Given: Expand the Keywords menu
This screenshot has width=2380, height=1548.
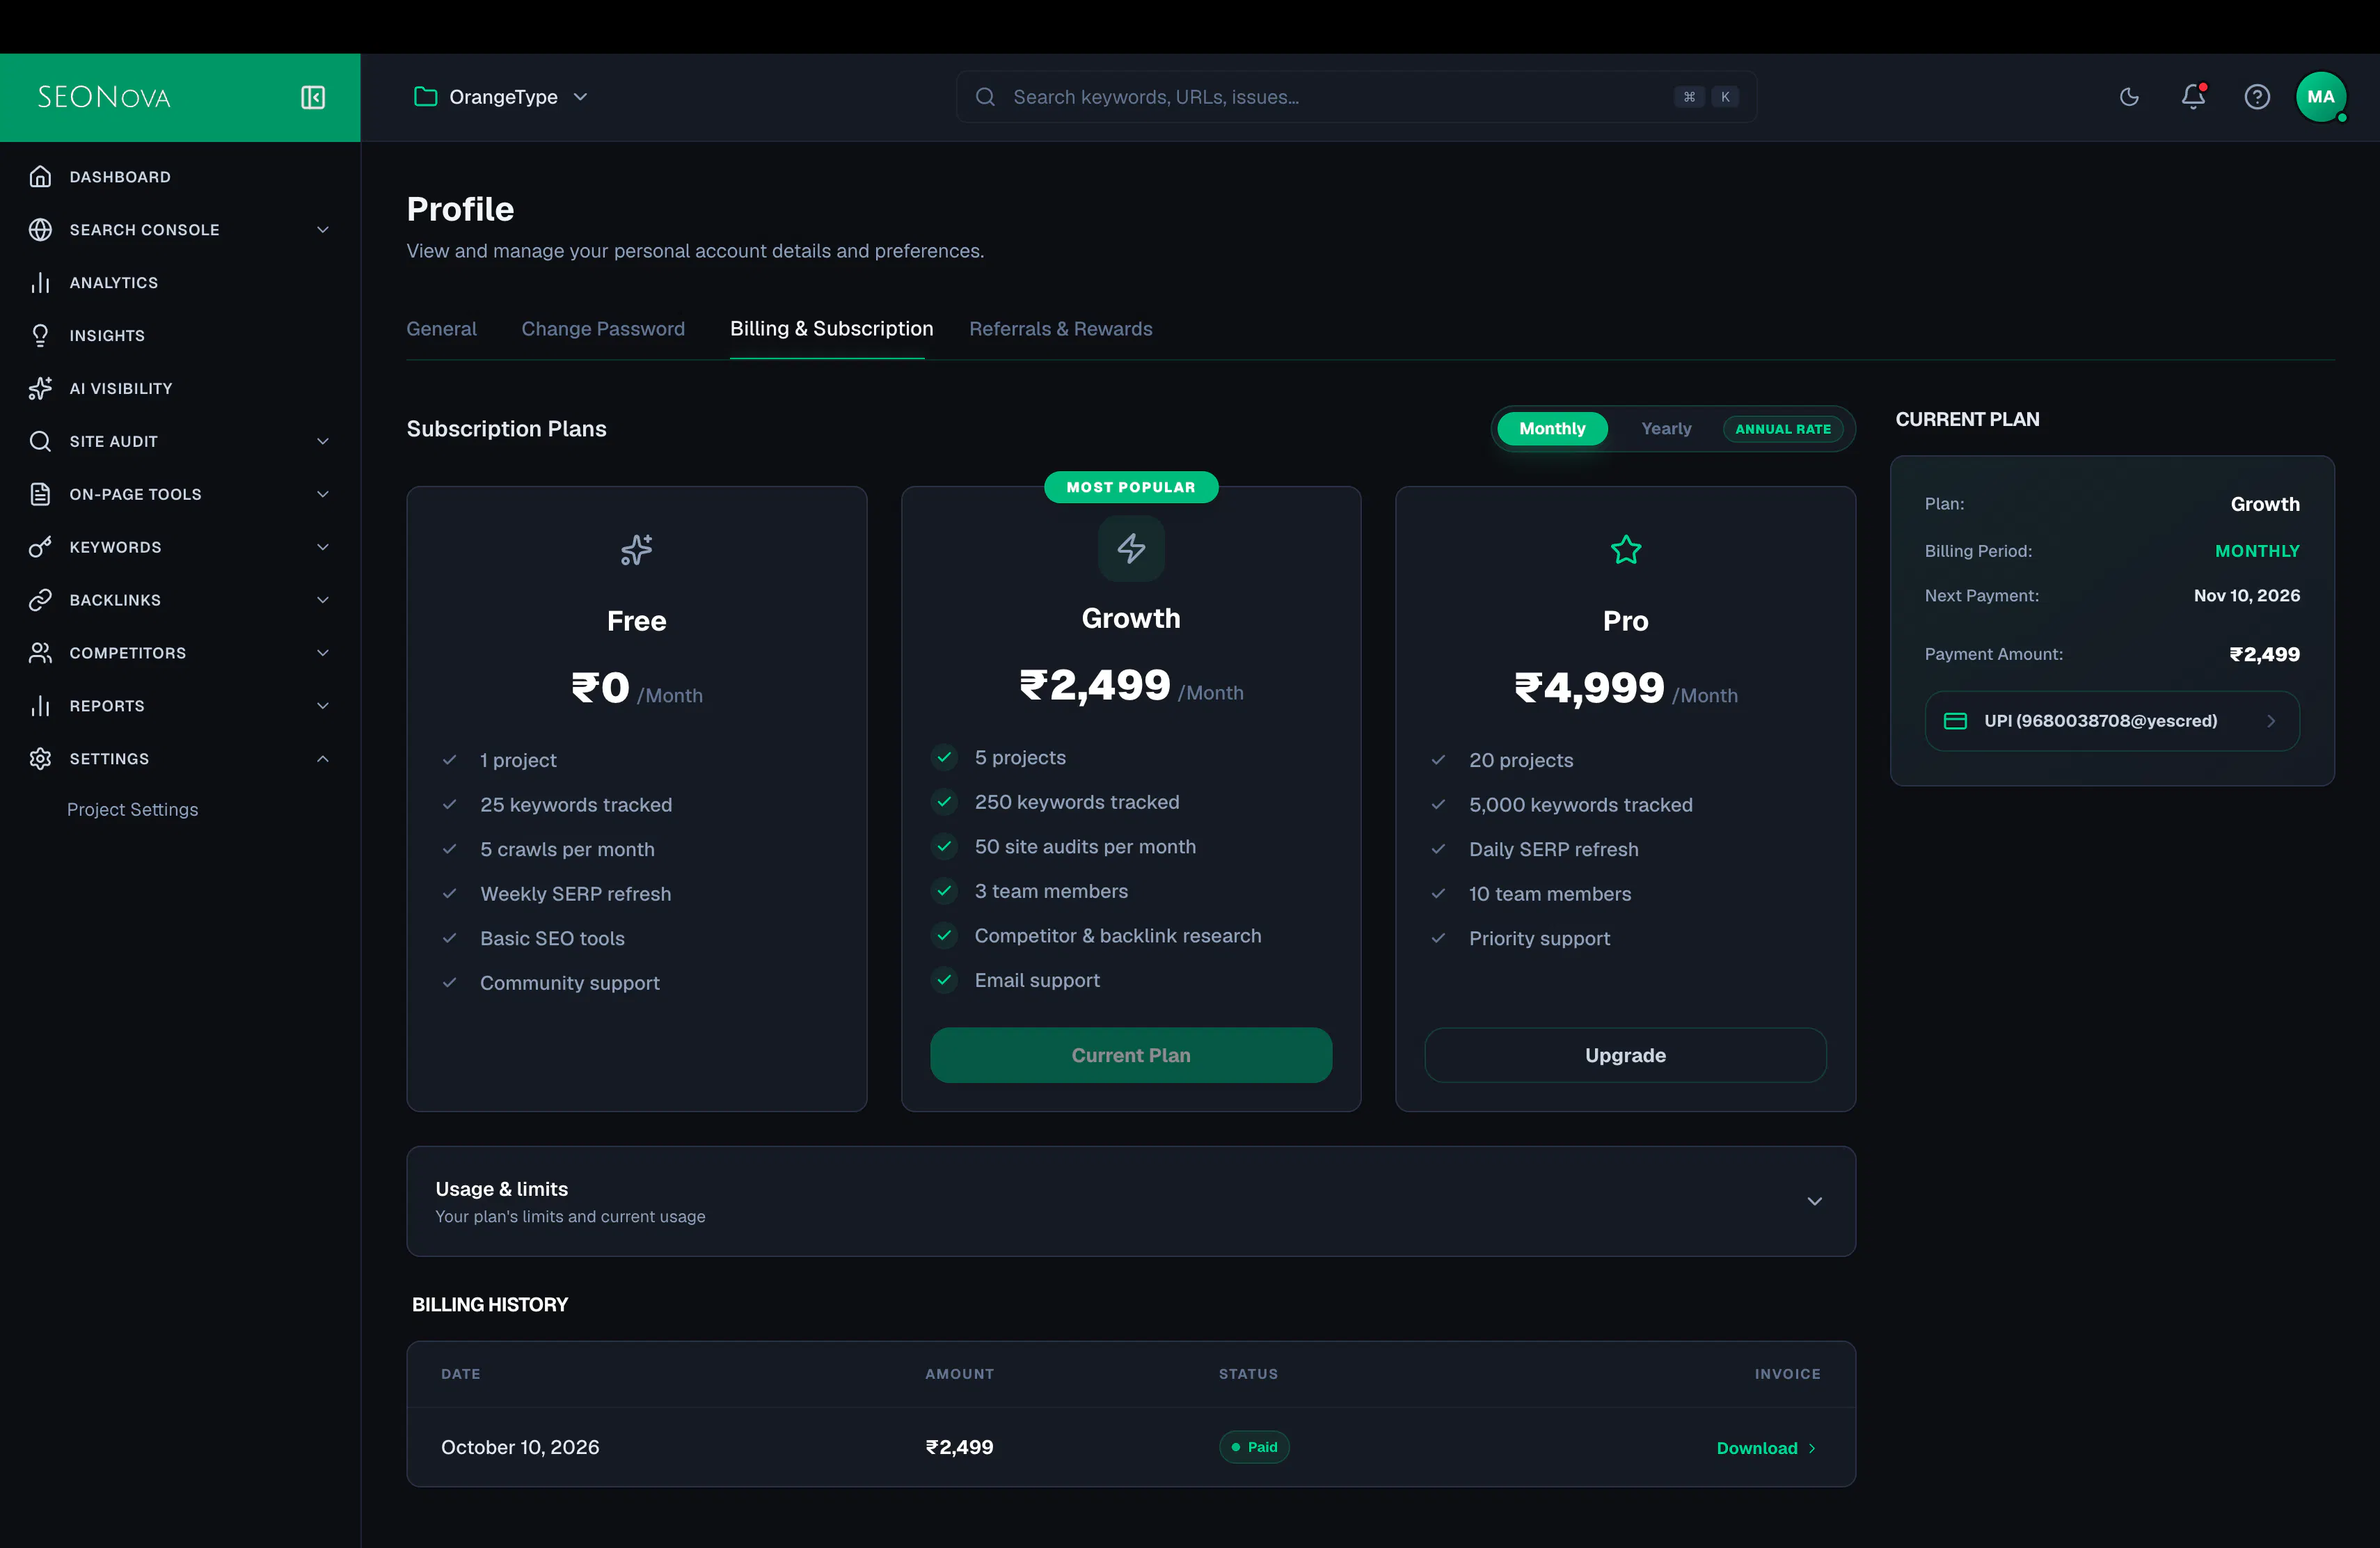Looking at the screenshot, I should pyautogui.click(x=180, y=547).
